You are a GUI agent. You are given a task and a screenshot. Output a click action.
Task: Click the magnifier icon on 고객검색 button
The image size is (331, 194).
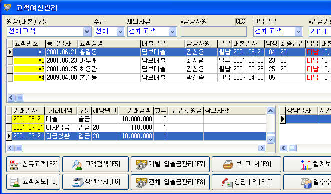coord(77,165)
